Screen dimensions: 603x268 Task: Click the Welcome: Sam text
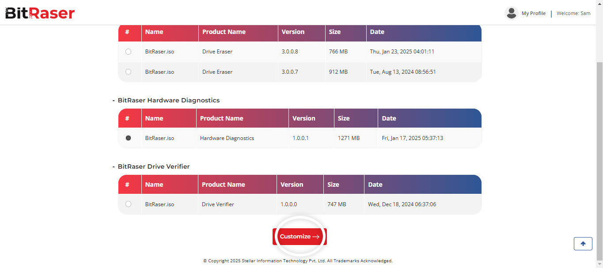click(573, 13)
